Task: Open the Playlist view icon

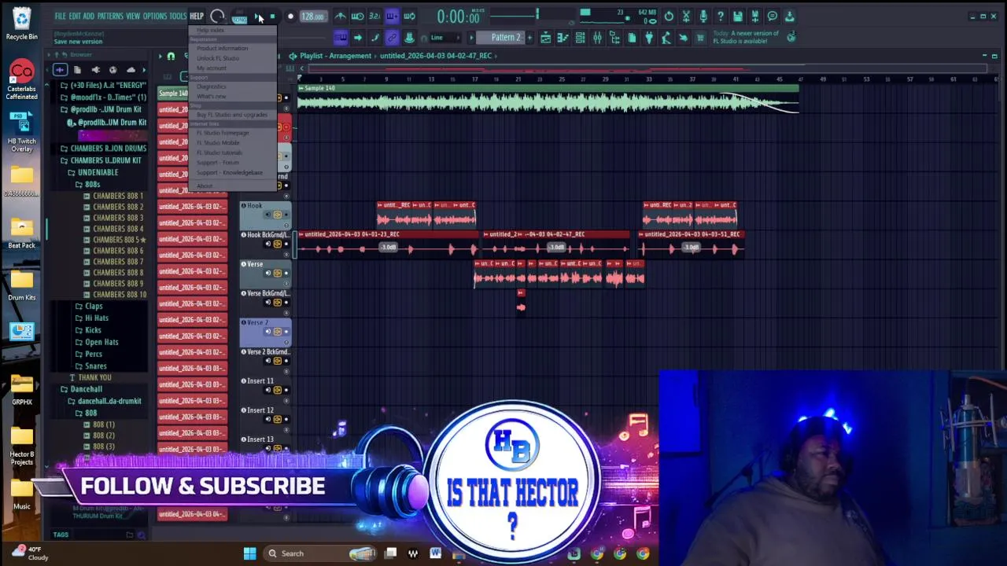Action: pyautogui.click(x=546, y=38)
